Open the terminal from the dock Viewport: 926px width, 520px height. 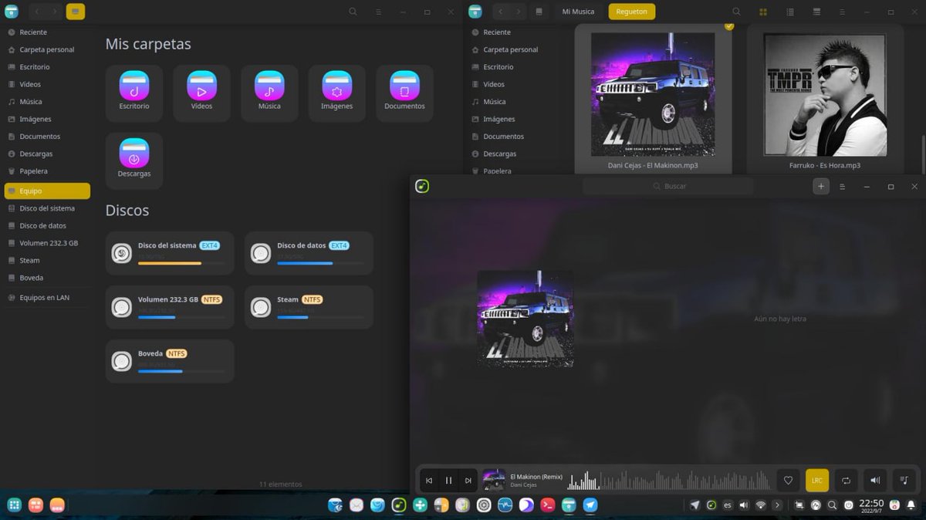pos(547,505)
